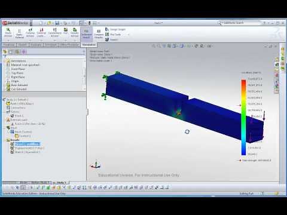Screen dimensions: 287x215
Task: Click the Open document icon
Action: point(49,23)
